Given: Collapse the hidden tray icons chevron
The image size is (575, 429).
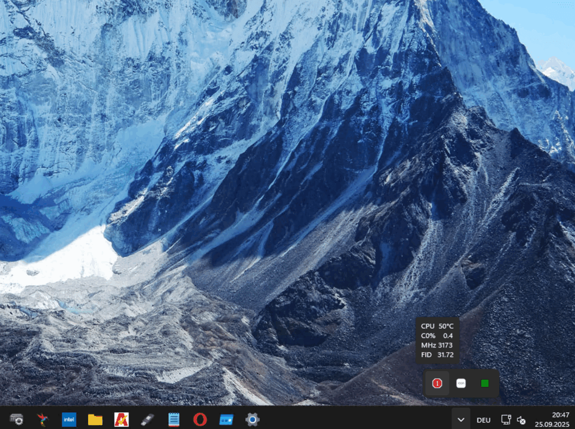Looking at the screenshot, I should pyautogui.click(x=461, y=419).
